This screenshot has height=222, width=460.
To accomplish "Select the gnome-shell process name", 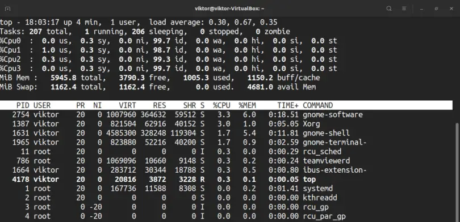I will tap(326, 133).
